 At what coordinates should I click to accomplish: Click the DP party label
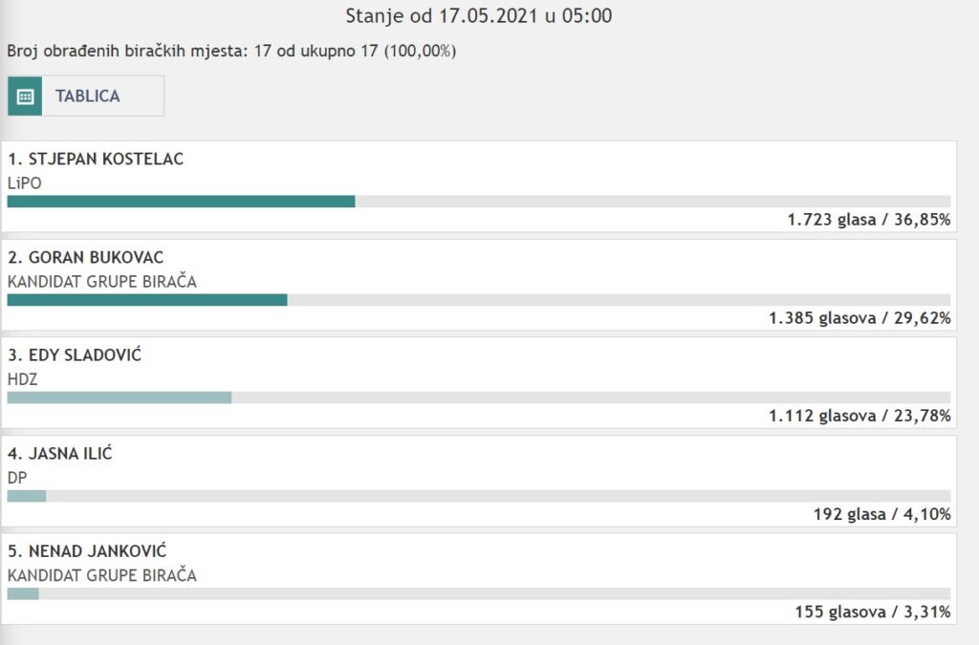(x=17, y=478)
